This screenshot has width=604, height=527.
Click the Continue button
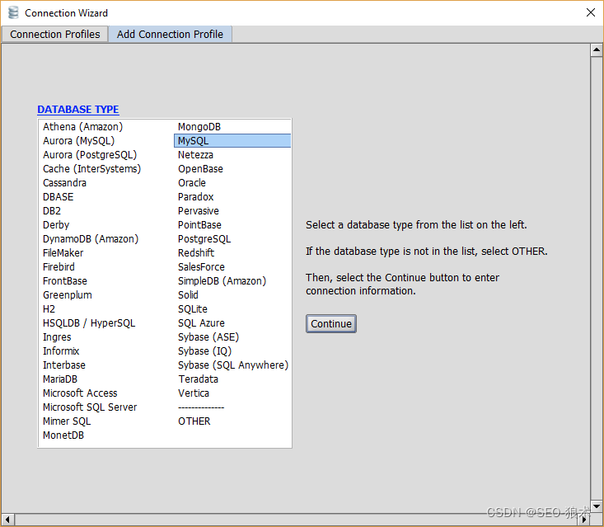pyautogui.click(x=331, y=323)
